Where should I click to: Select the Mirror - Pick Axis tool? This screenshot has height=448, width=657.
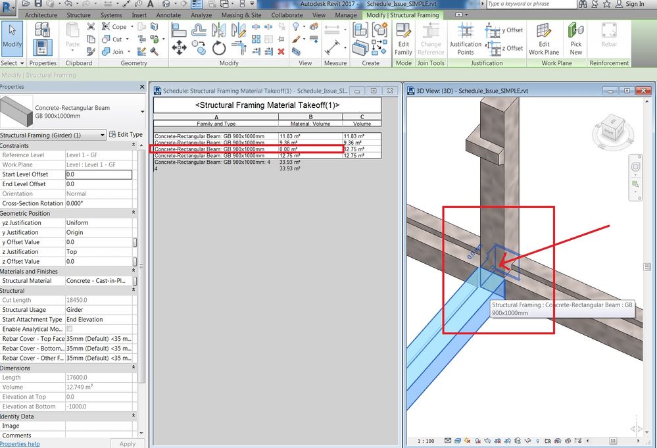coord(218,30)
